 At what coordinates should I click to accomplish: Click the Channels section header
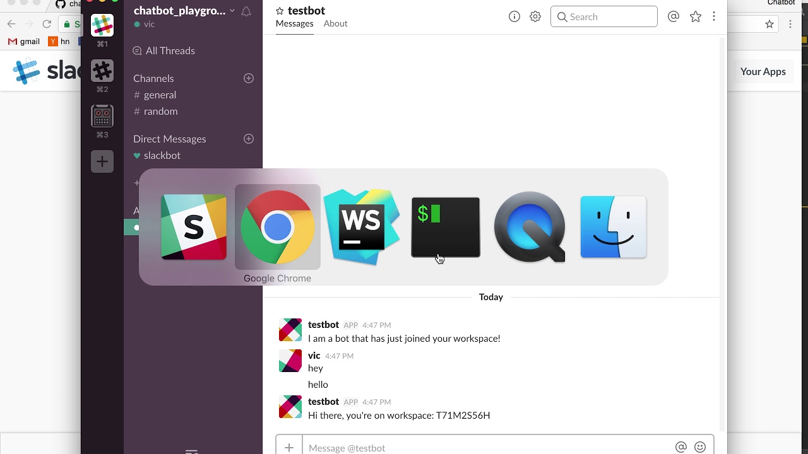[x=153, y=78]
